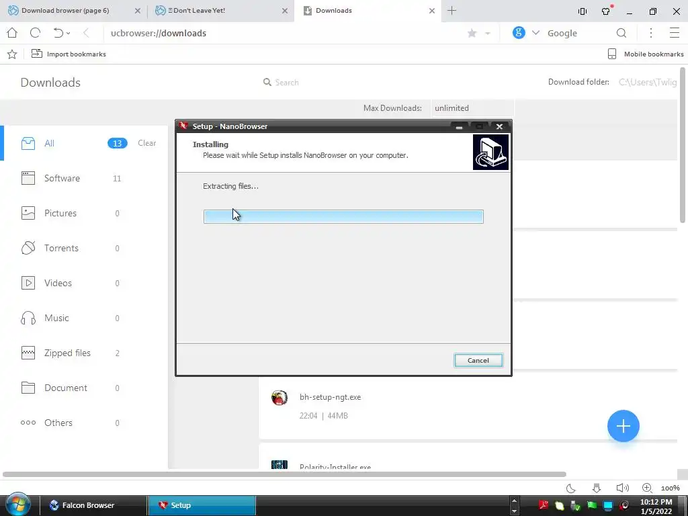Switch to the Don't Leave Yet! tab
Viewport: 688px width, 516px height.
[220, 11]
